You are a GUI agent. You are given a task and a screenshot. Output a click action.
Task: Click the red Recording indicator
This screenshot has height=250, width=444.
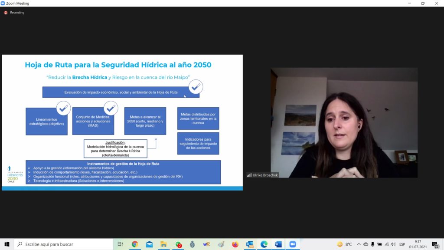(6, 13)
